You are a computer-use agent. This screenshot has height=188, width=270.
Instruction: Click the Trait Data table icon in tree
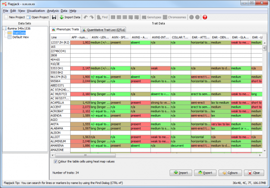[9, 33]
